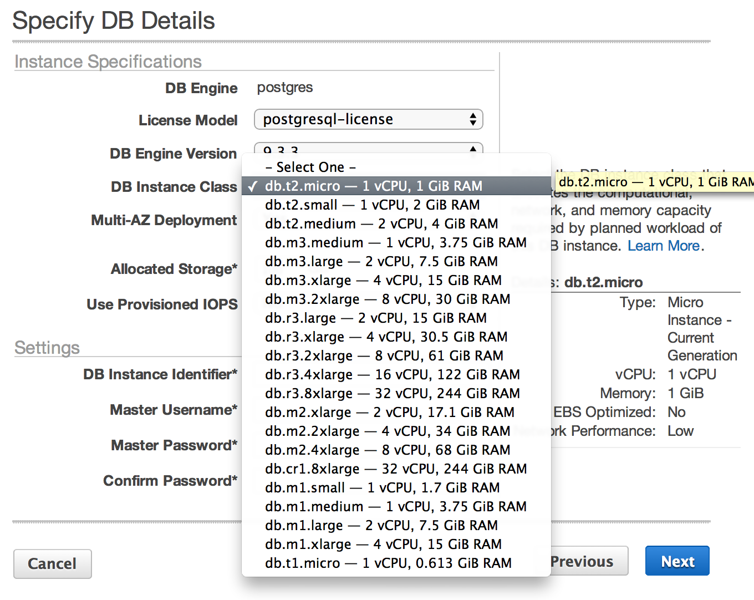Click the 'Allocated Storage*' label

point(174,269)
